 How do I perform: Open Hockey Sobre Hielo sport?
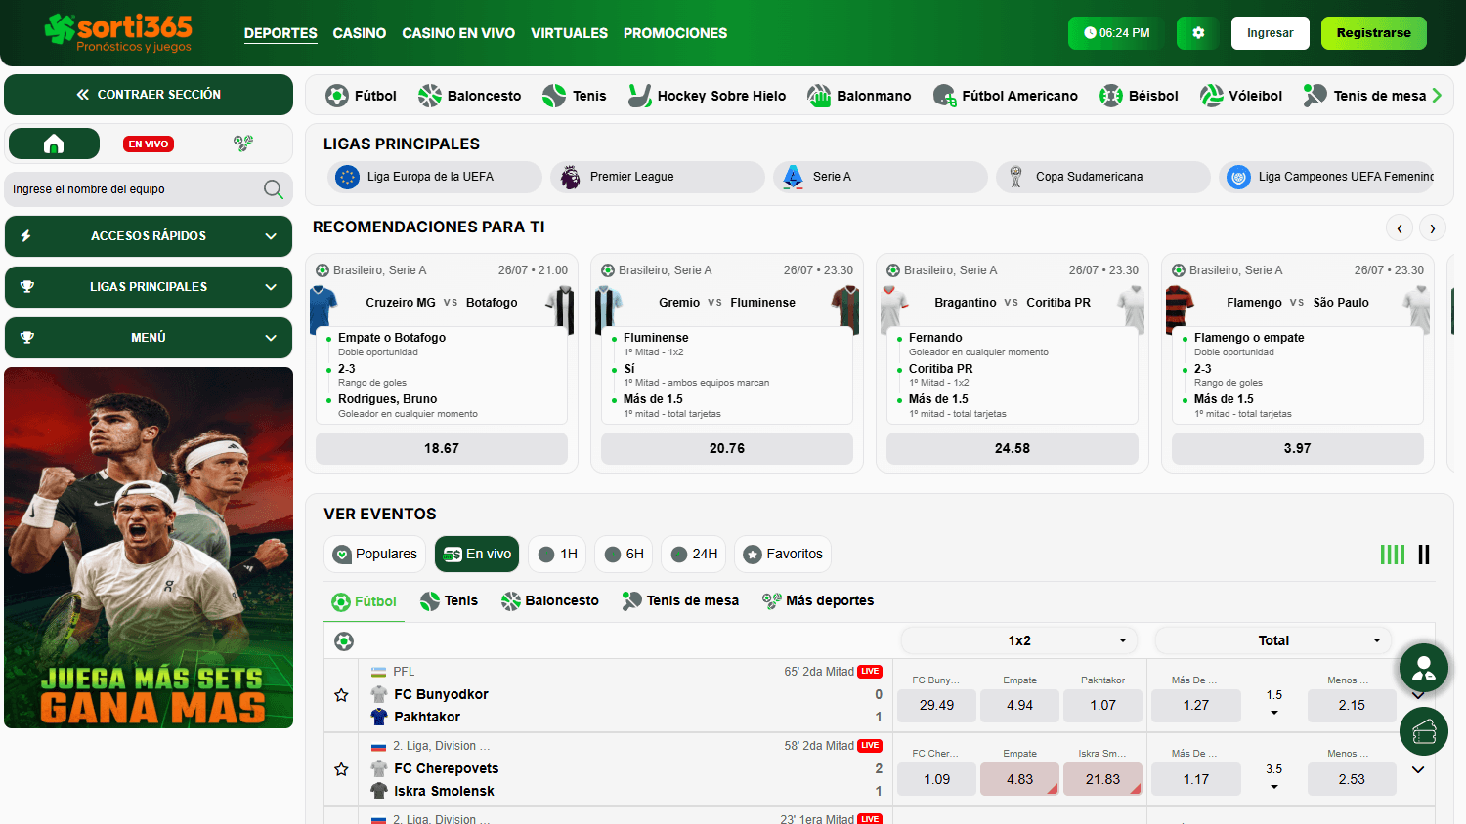click(x=707, y=96)
